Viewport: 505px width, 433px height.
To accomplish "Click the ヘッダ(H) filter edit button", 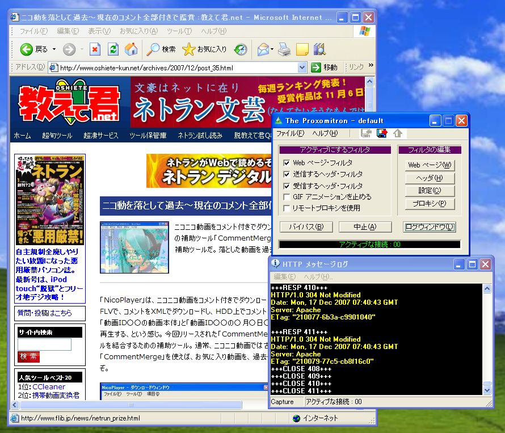I will point(430,178).
